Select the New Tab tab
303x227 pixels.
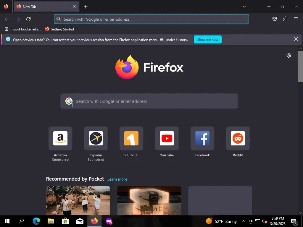(x=46, y=7)
